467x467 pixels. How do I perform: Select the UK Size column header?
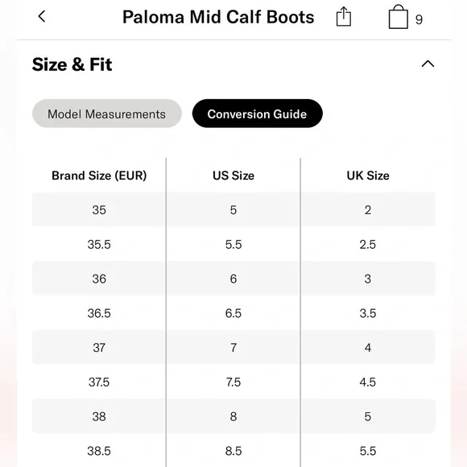(368, 176)
